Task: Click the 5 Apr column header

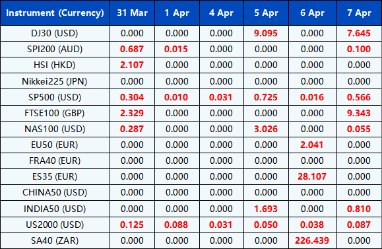Action: 266,13
